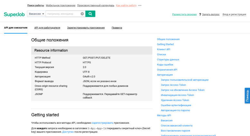Go to Авторизация section
The width and height of the screenshot is (250, 136).
coord(165,75)
